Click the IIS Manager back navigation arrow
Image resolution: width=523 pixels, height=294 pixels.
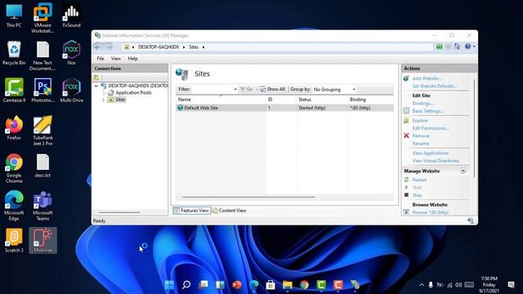[x=98, y=47]
